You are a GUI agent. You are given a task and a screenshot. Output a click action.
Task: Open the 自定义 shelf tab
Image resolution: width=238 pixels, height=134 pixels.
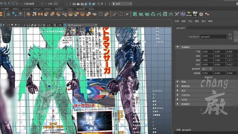[16, 9]
